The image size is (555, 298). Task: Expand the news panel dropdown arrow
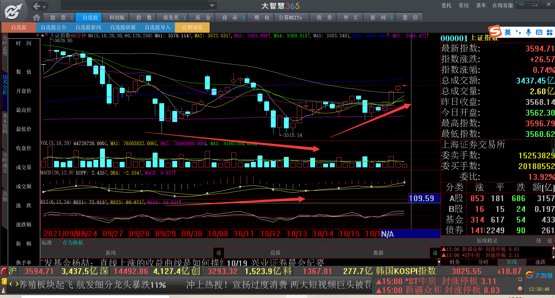click(x=439, y=262)
